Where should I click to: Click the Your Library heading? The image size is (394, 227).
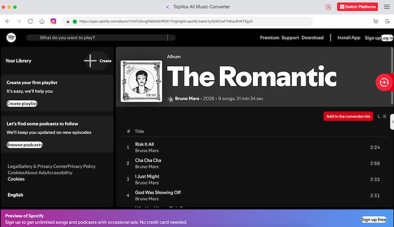(18, 61)
